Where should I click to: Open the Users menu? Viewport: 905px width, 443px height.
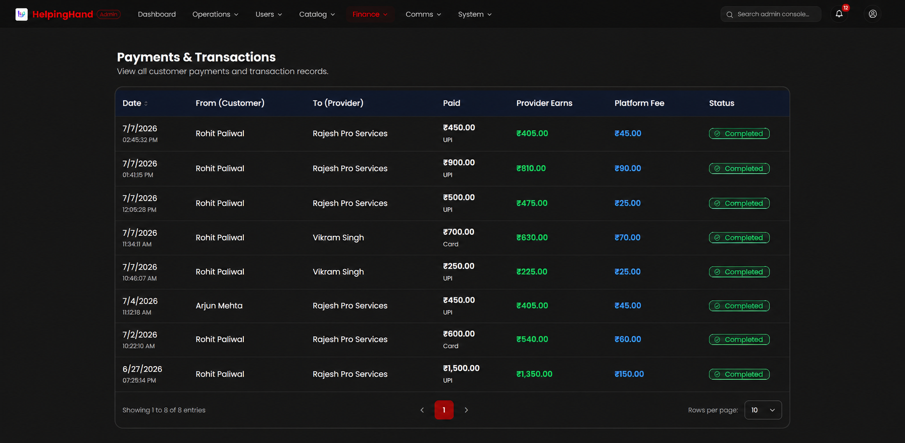coord(269,14)
